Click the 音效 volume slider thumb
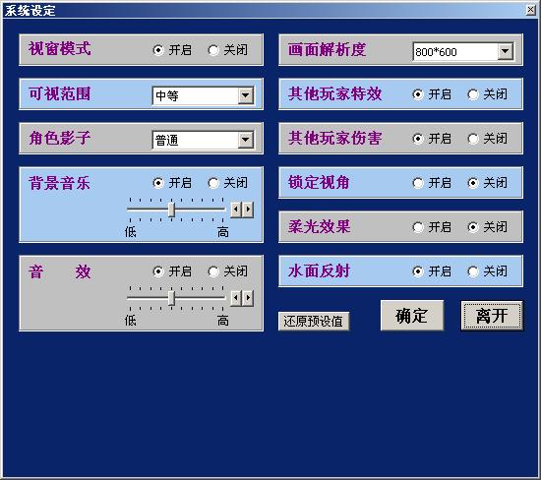The width and height of the screenshot is (541, 480). click(x=171, y=298)
